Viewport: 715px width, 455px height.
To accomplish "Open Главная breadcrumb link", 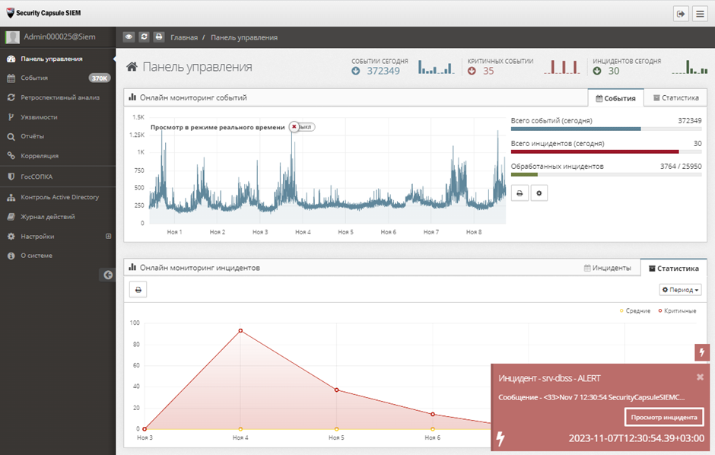I will (x=184, y=37).
